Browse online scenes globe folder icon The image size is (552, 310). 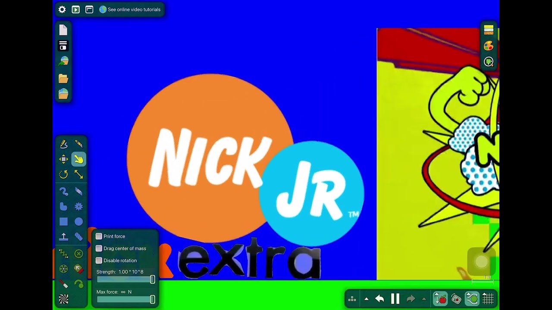pos(63,94)
